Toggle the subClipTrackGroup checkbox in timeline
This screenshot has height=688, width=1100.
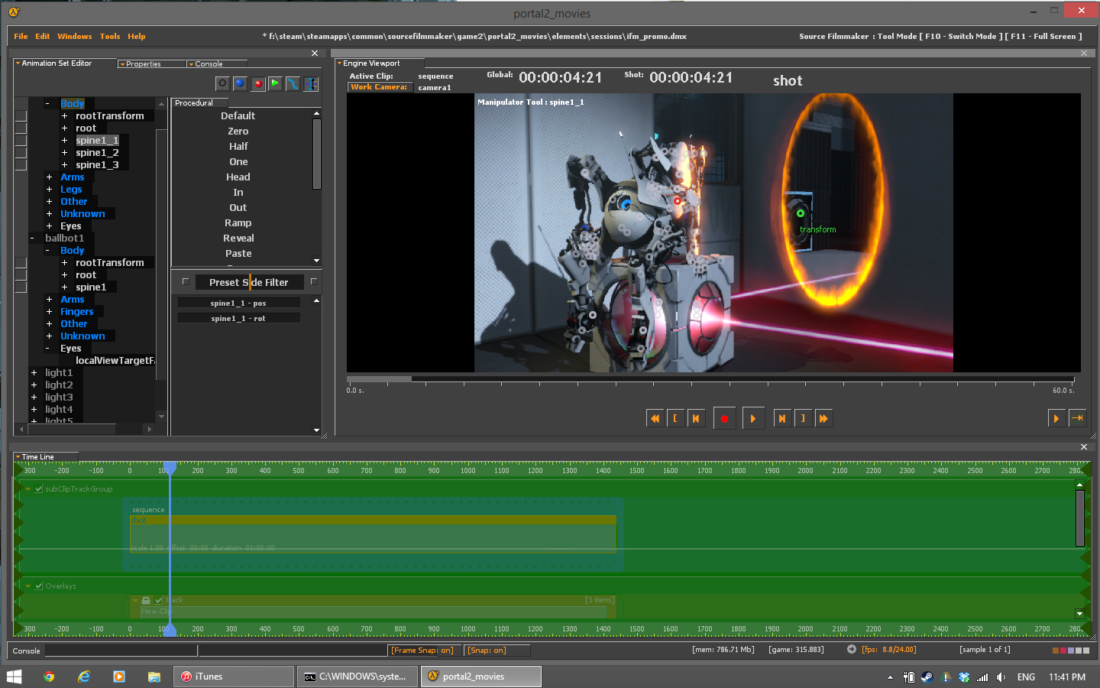39,489
